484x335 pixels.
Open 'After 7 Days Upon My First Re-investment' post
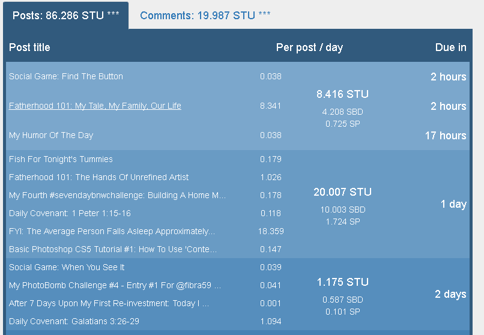point(109,303)
